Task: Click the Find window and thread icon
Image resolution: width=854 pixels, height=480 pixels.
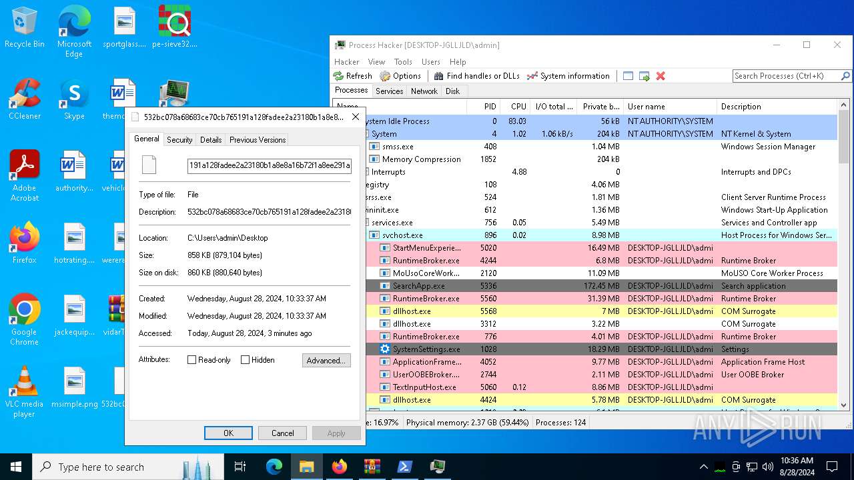Action: pyautogui.click(x=644, y=76)
